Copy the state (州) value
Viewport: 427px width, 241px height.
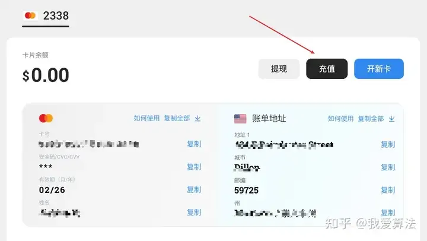388,212
